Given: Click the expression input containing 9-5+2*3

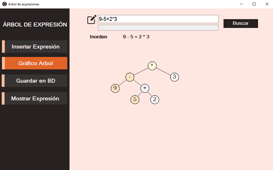Looking at the screenshot, I should coord(158,19).
